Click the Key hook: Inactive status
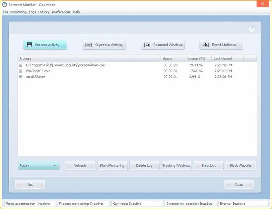 coord(137,204)
